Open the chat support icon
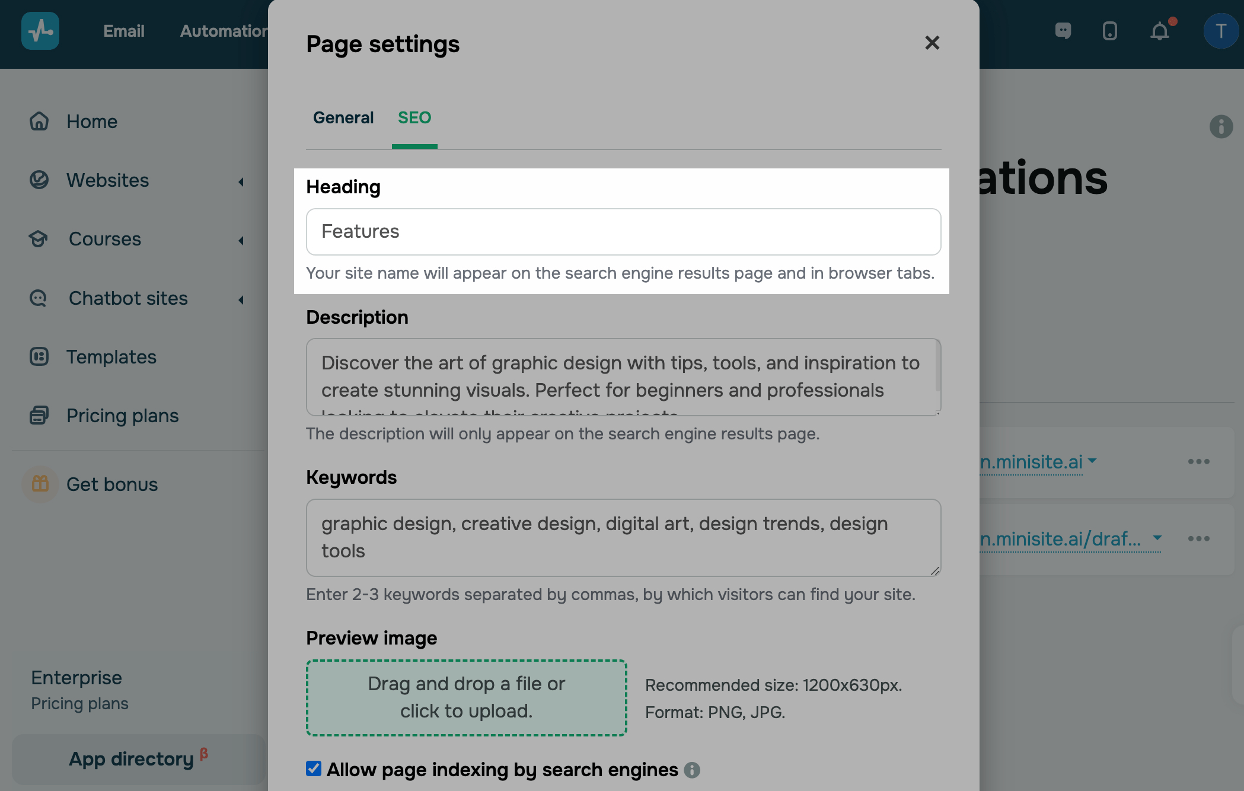This screenshot has height=791, width=1244. (x=1063, y=31)
